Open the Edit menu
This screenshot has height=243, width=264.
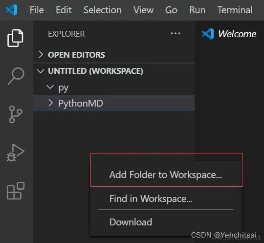(x=64, y=10)
